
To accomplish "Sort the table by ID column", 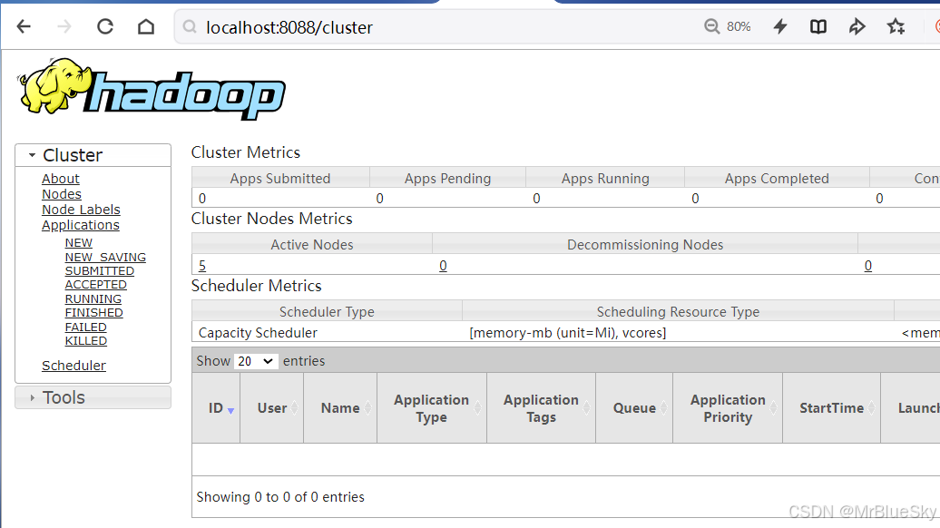I will 217,408.
